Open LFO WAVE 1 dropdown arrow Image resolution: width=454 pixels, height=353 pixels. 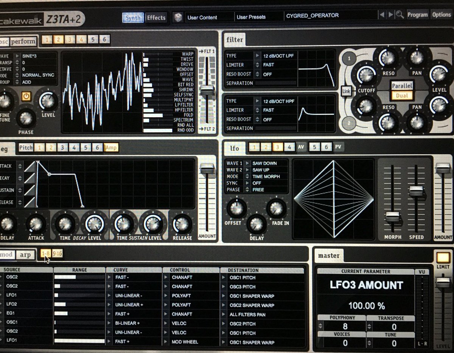point(247,163)
